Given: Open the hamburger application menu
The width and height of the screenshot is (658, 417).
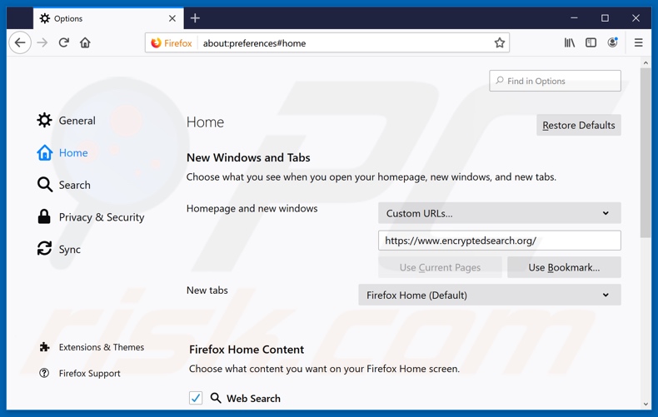Looking at the screenshot, I should pos(638,42).
